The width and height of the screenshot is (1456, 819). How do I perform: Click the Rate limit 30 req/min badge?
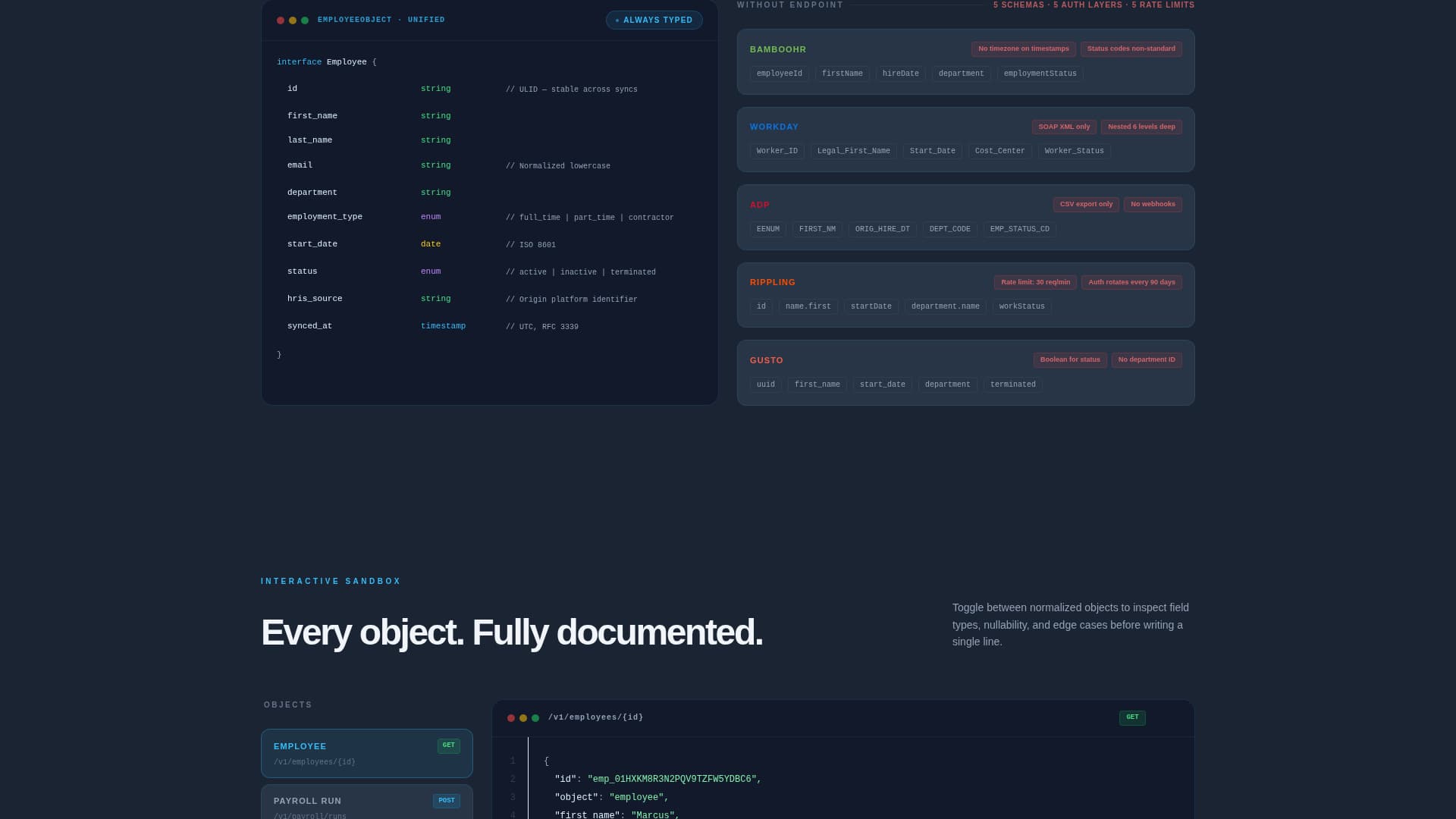click(x=1035, y=282)
